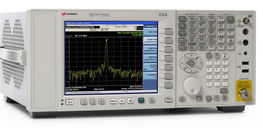
Task: Push the Single sweep key
Action: [221, 47]
